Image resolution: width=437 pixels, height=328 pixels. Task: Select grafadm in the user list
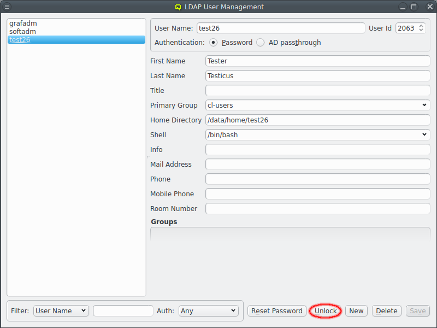pos(23,24)
